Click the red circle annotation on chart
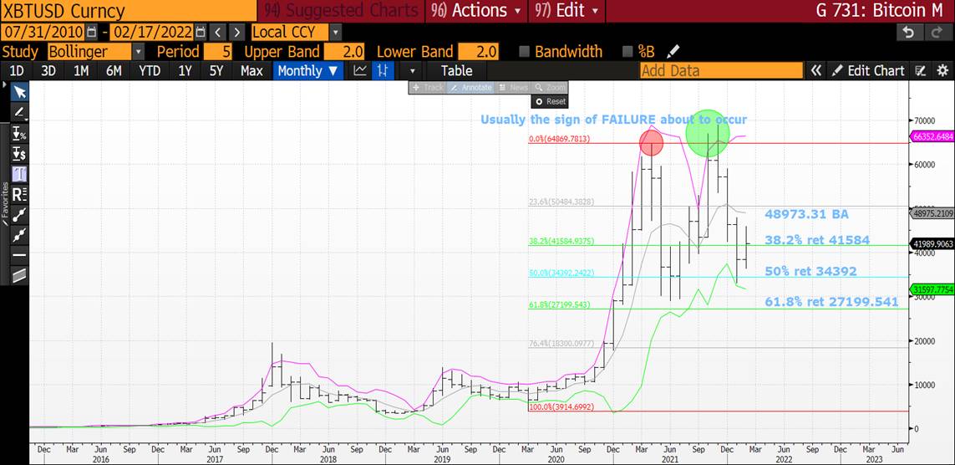The image size is (955, 465). pyautogui.click(x=651, y=143)
